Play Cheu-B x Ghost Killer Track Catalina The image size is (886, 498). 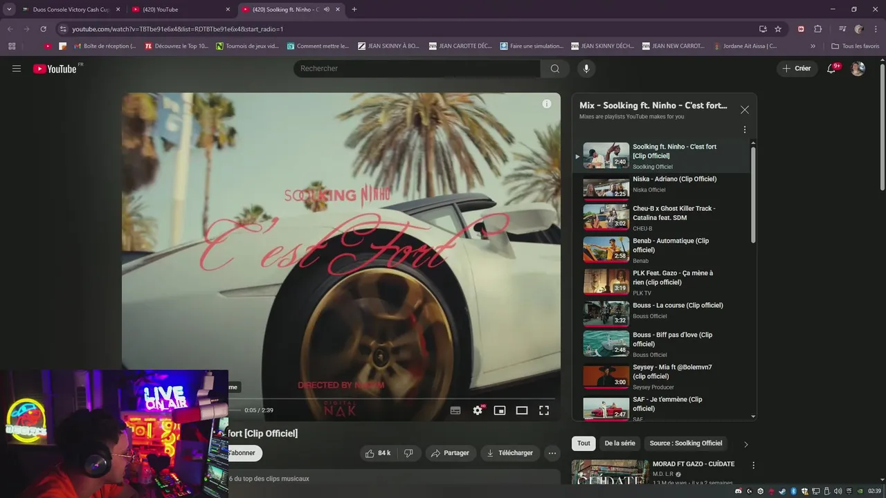click(661, 217)
